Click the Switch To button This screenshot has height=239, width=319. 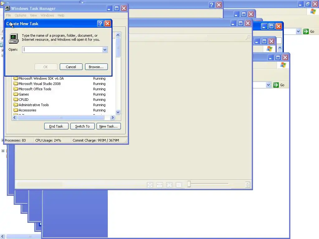click(82, 126)
